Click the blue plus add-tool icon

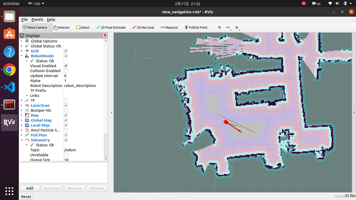219,27
